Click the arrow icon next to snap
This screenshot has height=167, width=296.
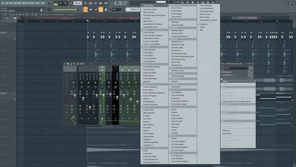(91, 9)
